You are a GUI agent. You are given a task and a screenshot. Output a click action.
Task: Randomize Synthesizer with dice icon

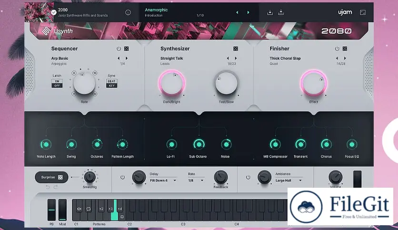coord(236,48)
